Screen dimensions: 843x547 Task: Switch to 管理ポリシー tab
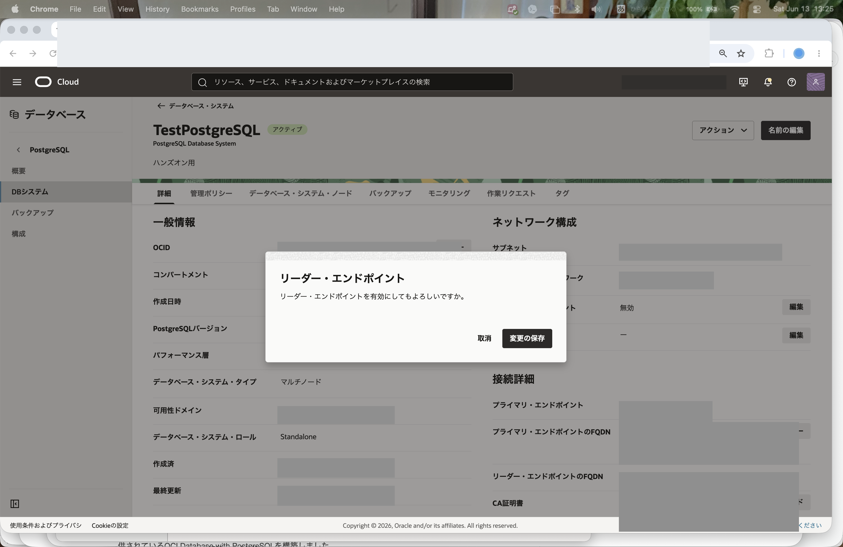point(211,194)
